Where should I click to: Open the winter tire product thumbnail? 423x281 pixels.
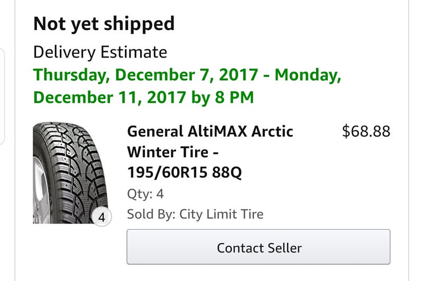pos(71,173)
